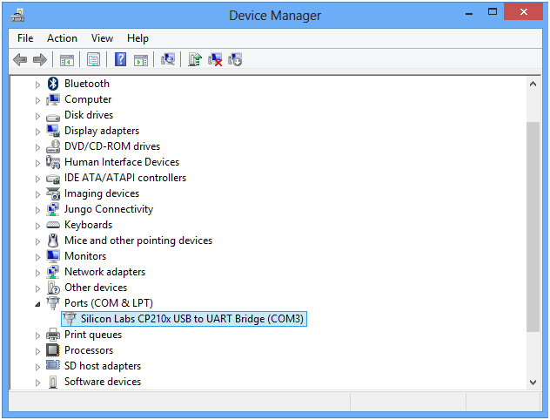Click the Help question mark toolbar icon

tap(121, 59)
